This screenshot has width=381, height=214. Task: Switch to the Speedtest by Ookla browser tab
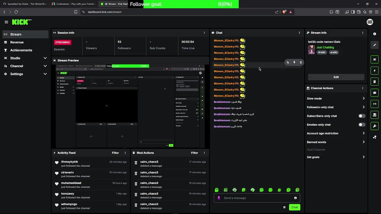tap(25, 4)
